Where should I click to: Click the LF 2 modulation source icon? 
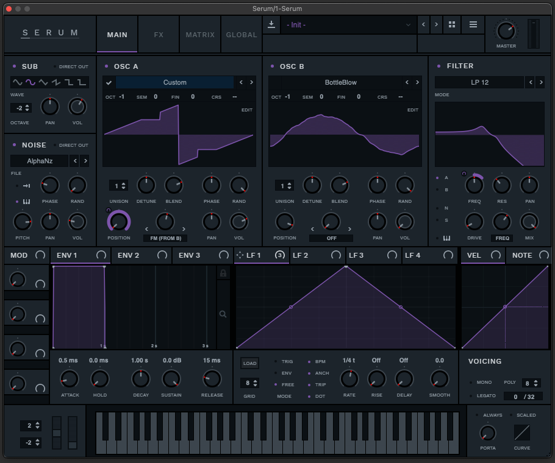[336, 255]
